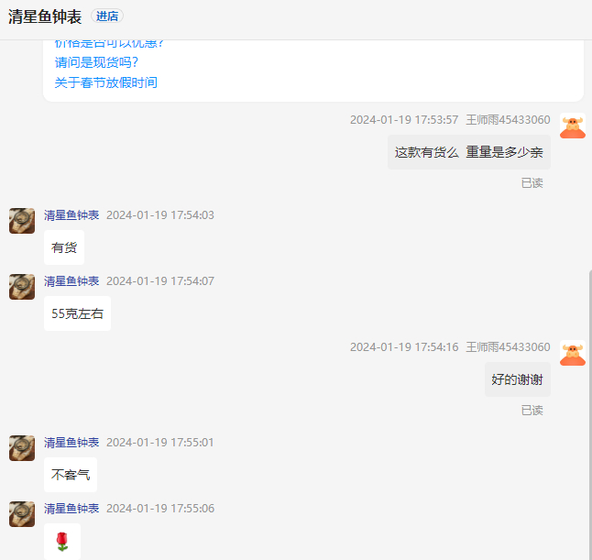592x560 pixels.
Task: Click seller avatar next to 不客气 reply
Action: 22,448
